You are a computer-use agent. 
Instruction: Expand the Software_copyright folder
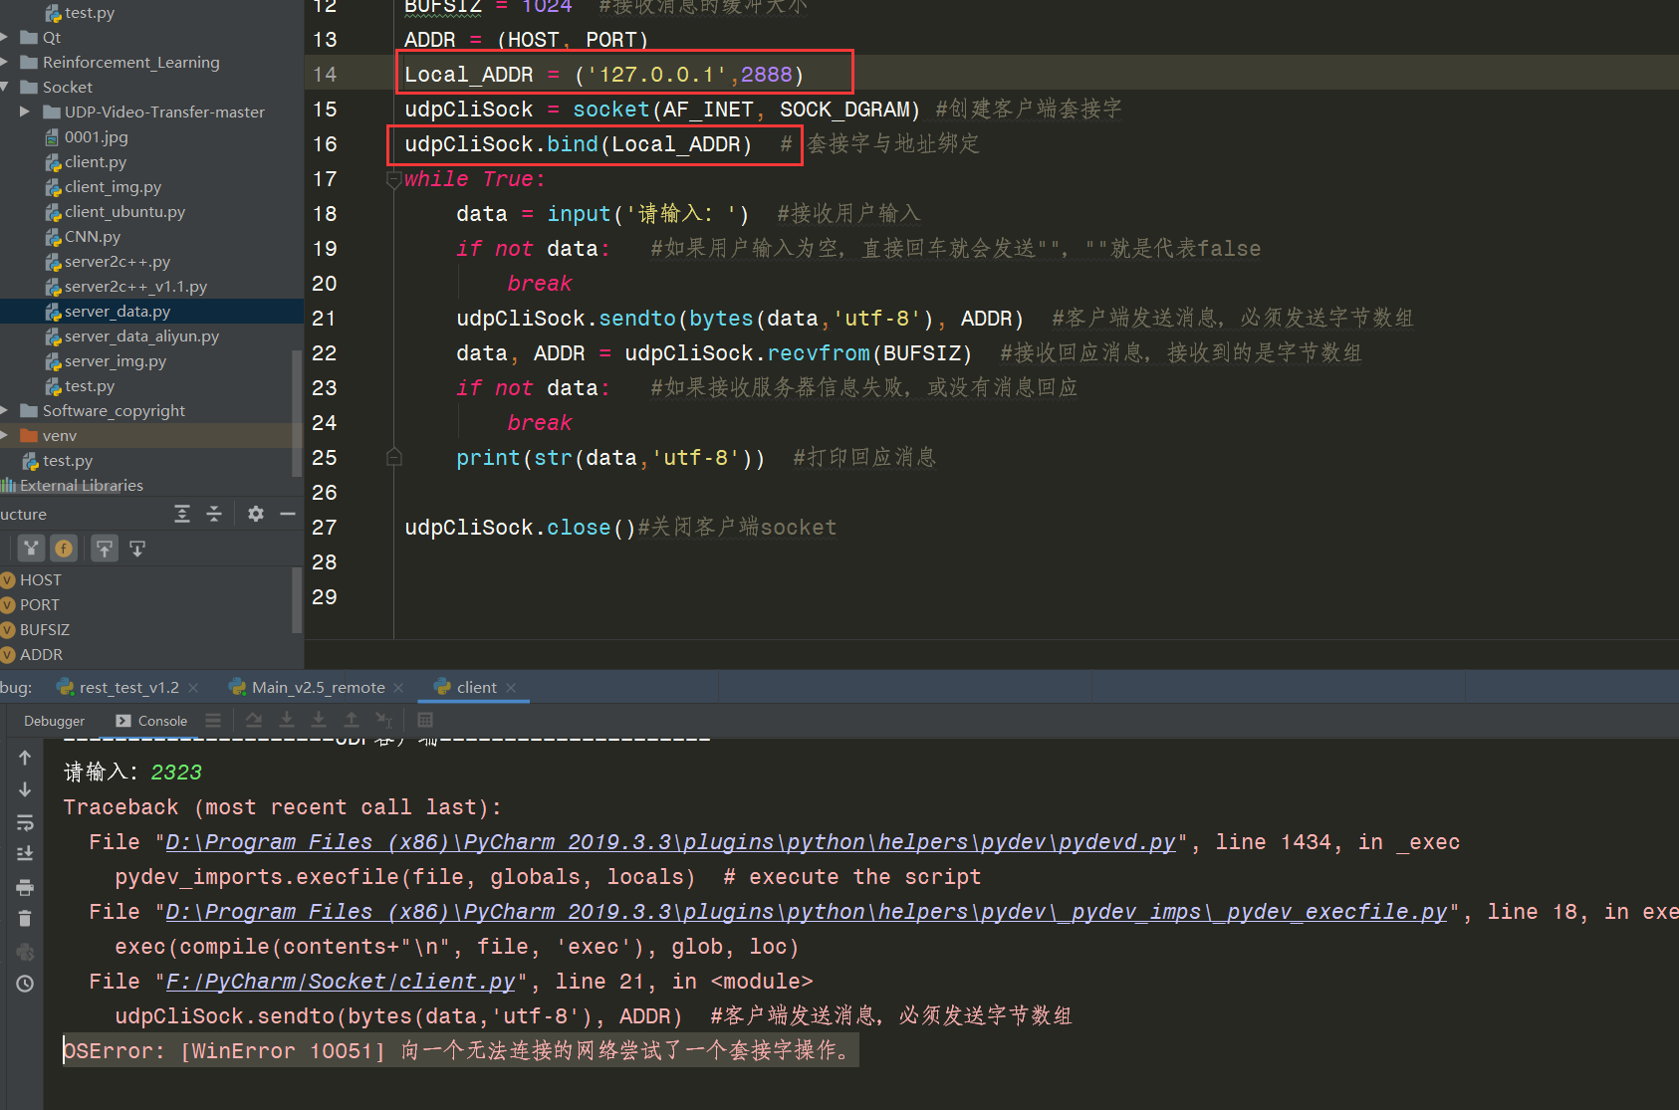click(x=7, y=410)
